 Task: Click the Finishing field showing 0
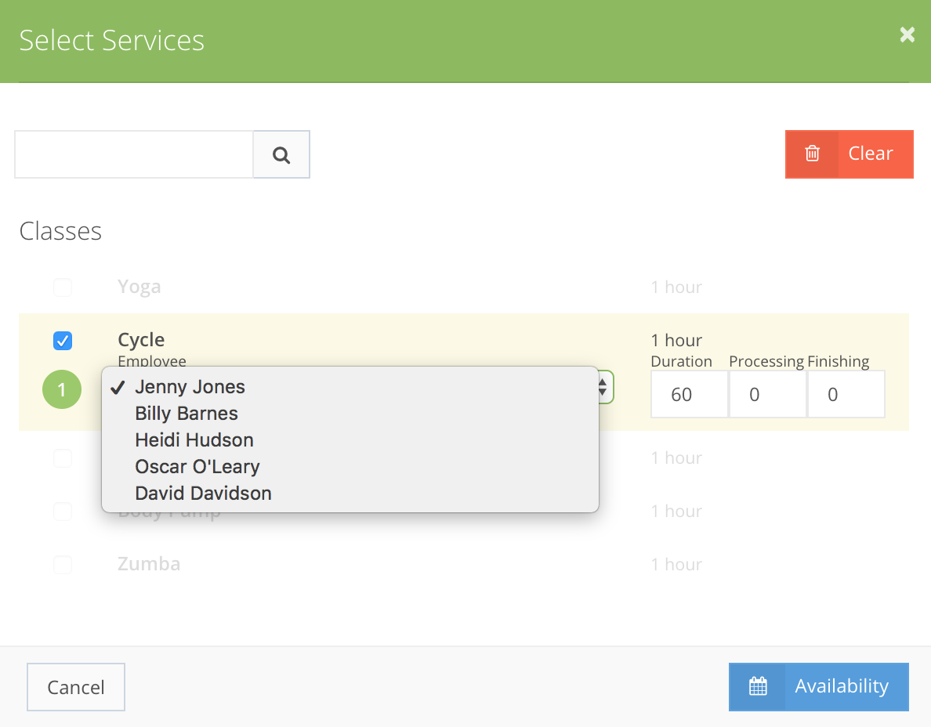point(846,394)
